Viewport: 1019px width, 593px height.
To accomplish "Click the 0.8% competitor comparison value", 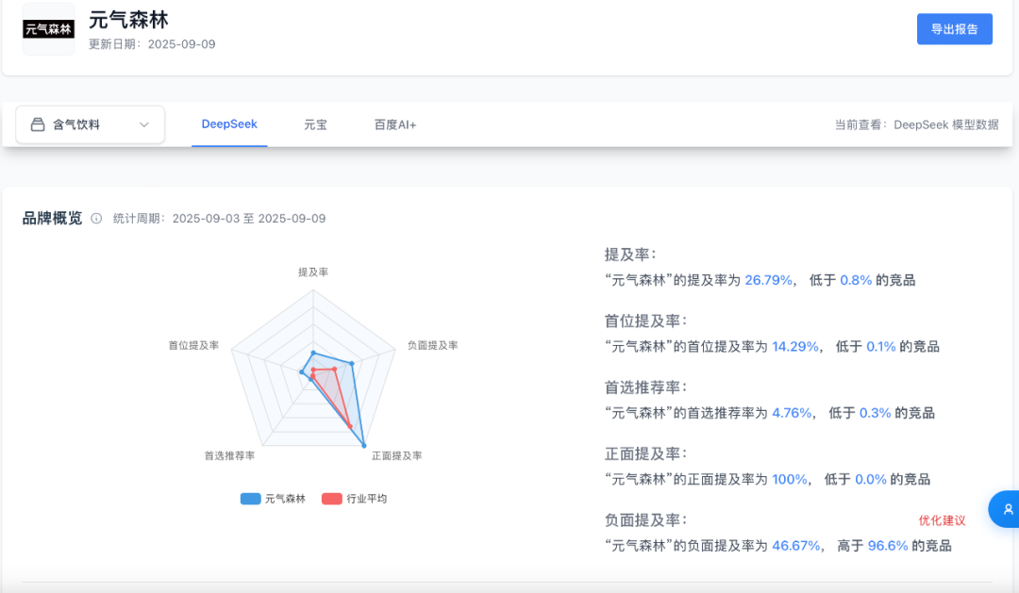I will [856, 280].
